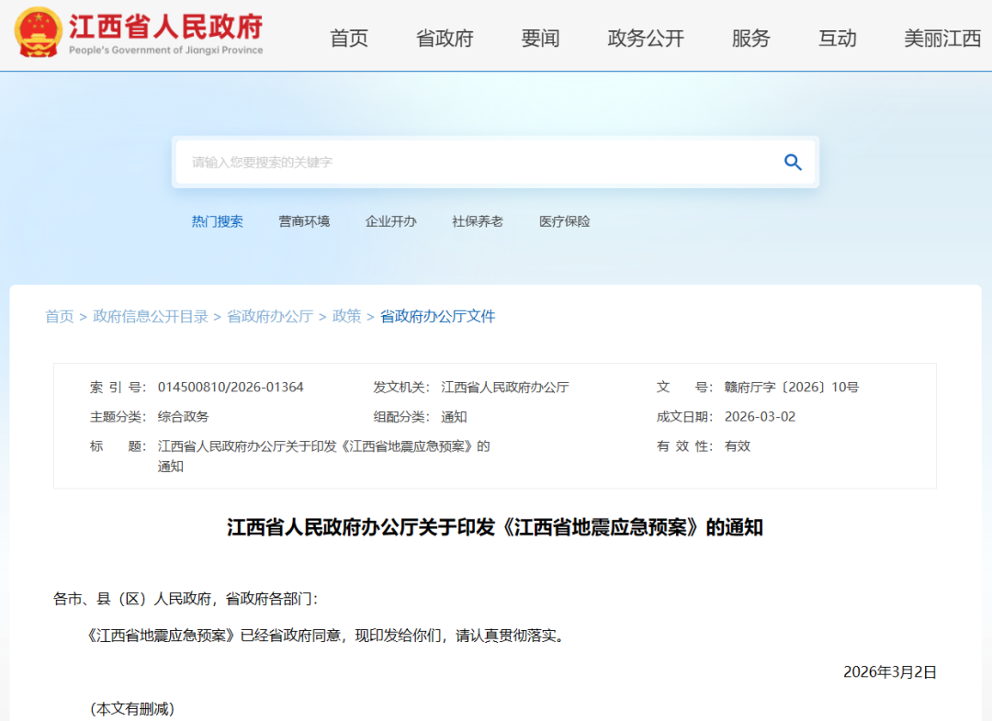The image size is (992, 721).
Task: Open the 互动 navigation item
Action: 837,39
